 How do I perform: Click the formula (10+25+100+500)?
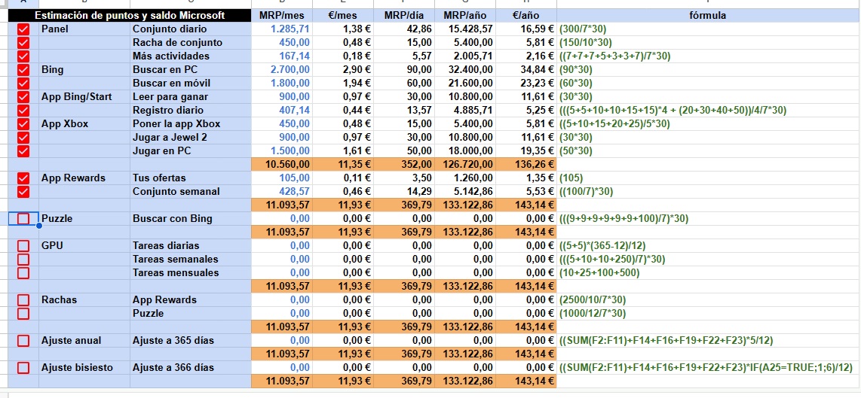599,272
